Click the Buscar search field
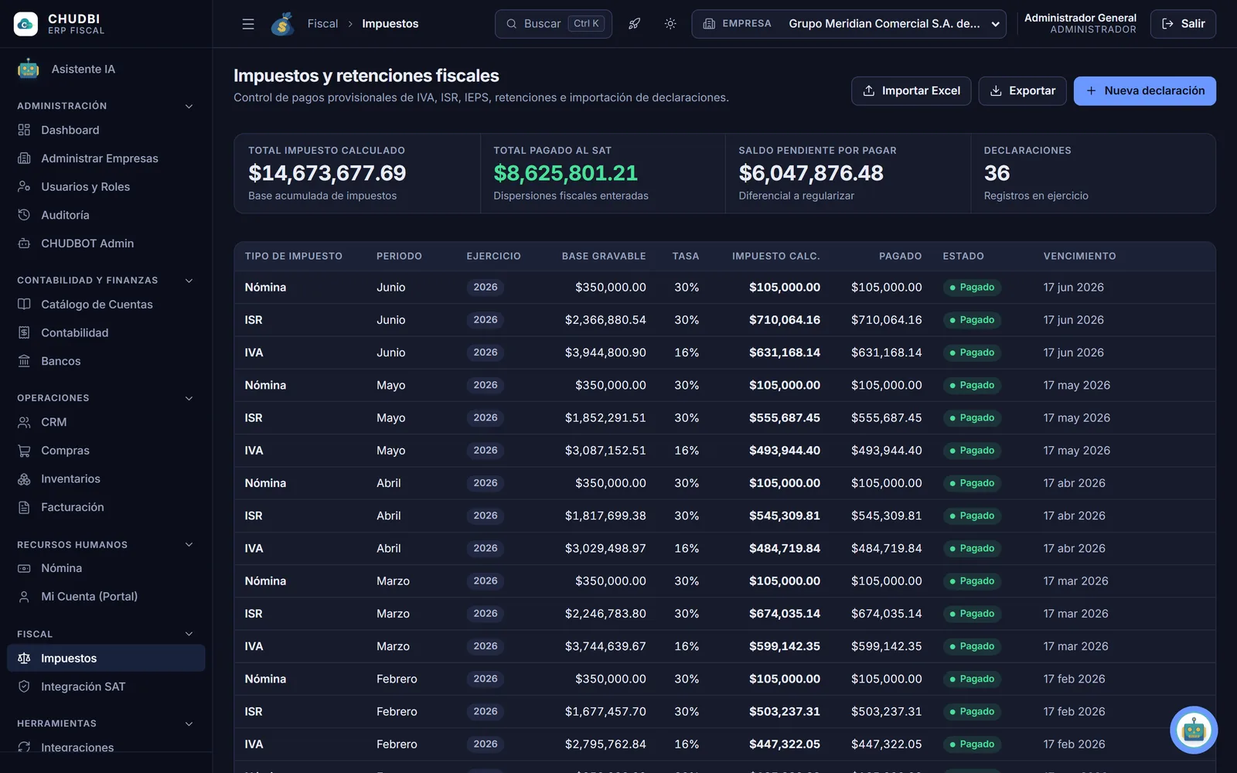 (553, 24)
